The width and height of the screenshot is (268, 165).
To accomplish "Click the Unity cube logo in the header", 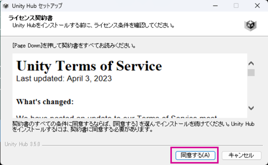I will pyautogui.click(x=250, y=25).
